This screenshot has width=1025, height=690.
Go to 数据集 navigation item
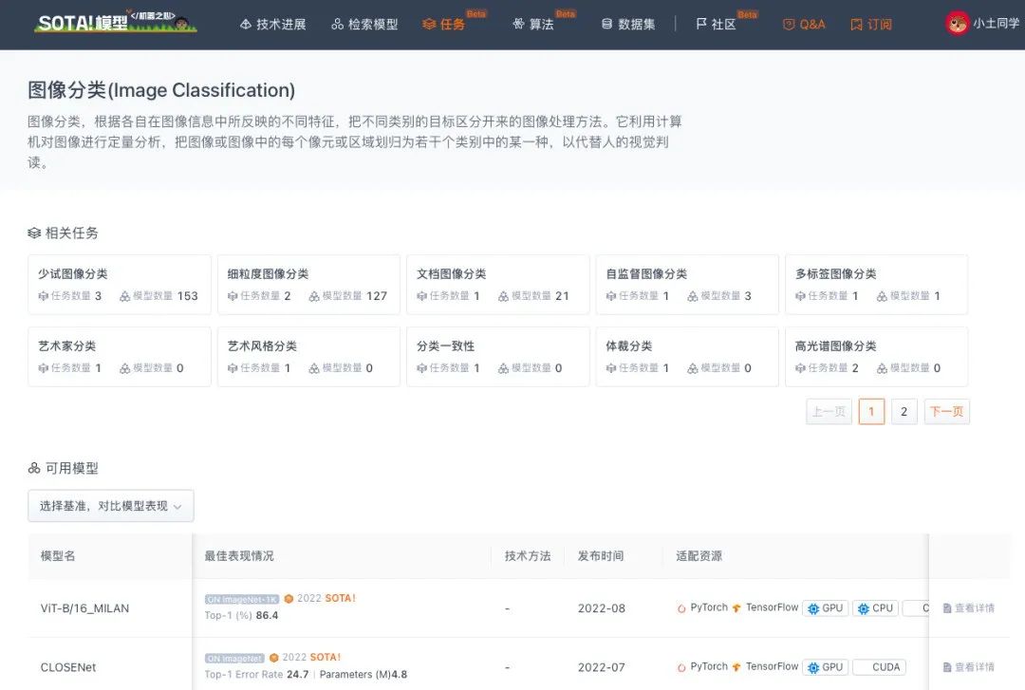628,24
